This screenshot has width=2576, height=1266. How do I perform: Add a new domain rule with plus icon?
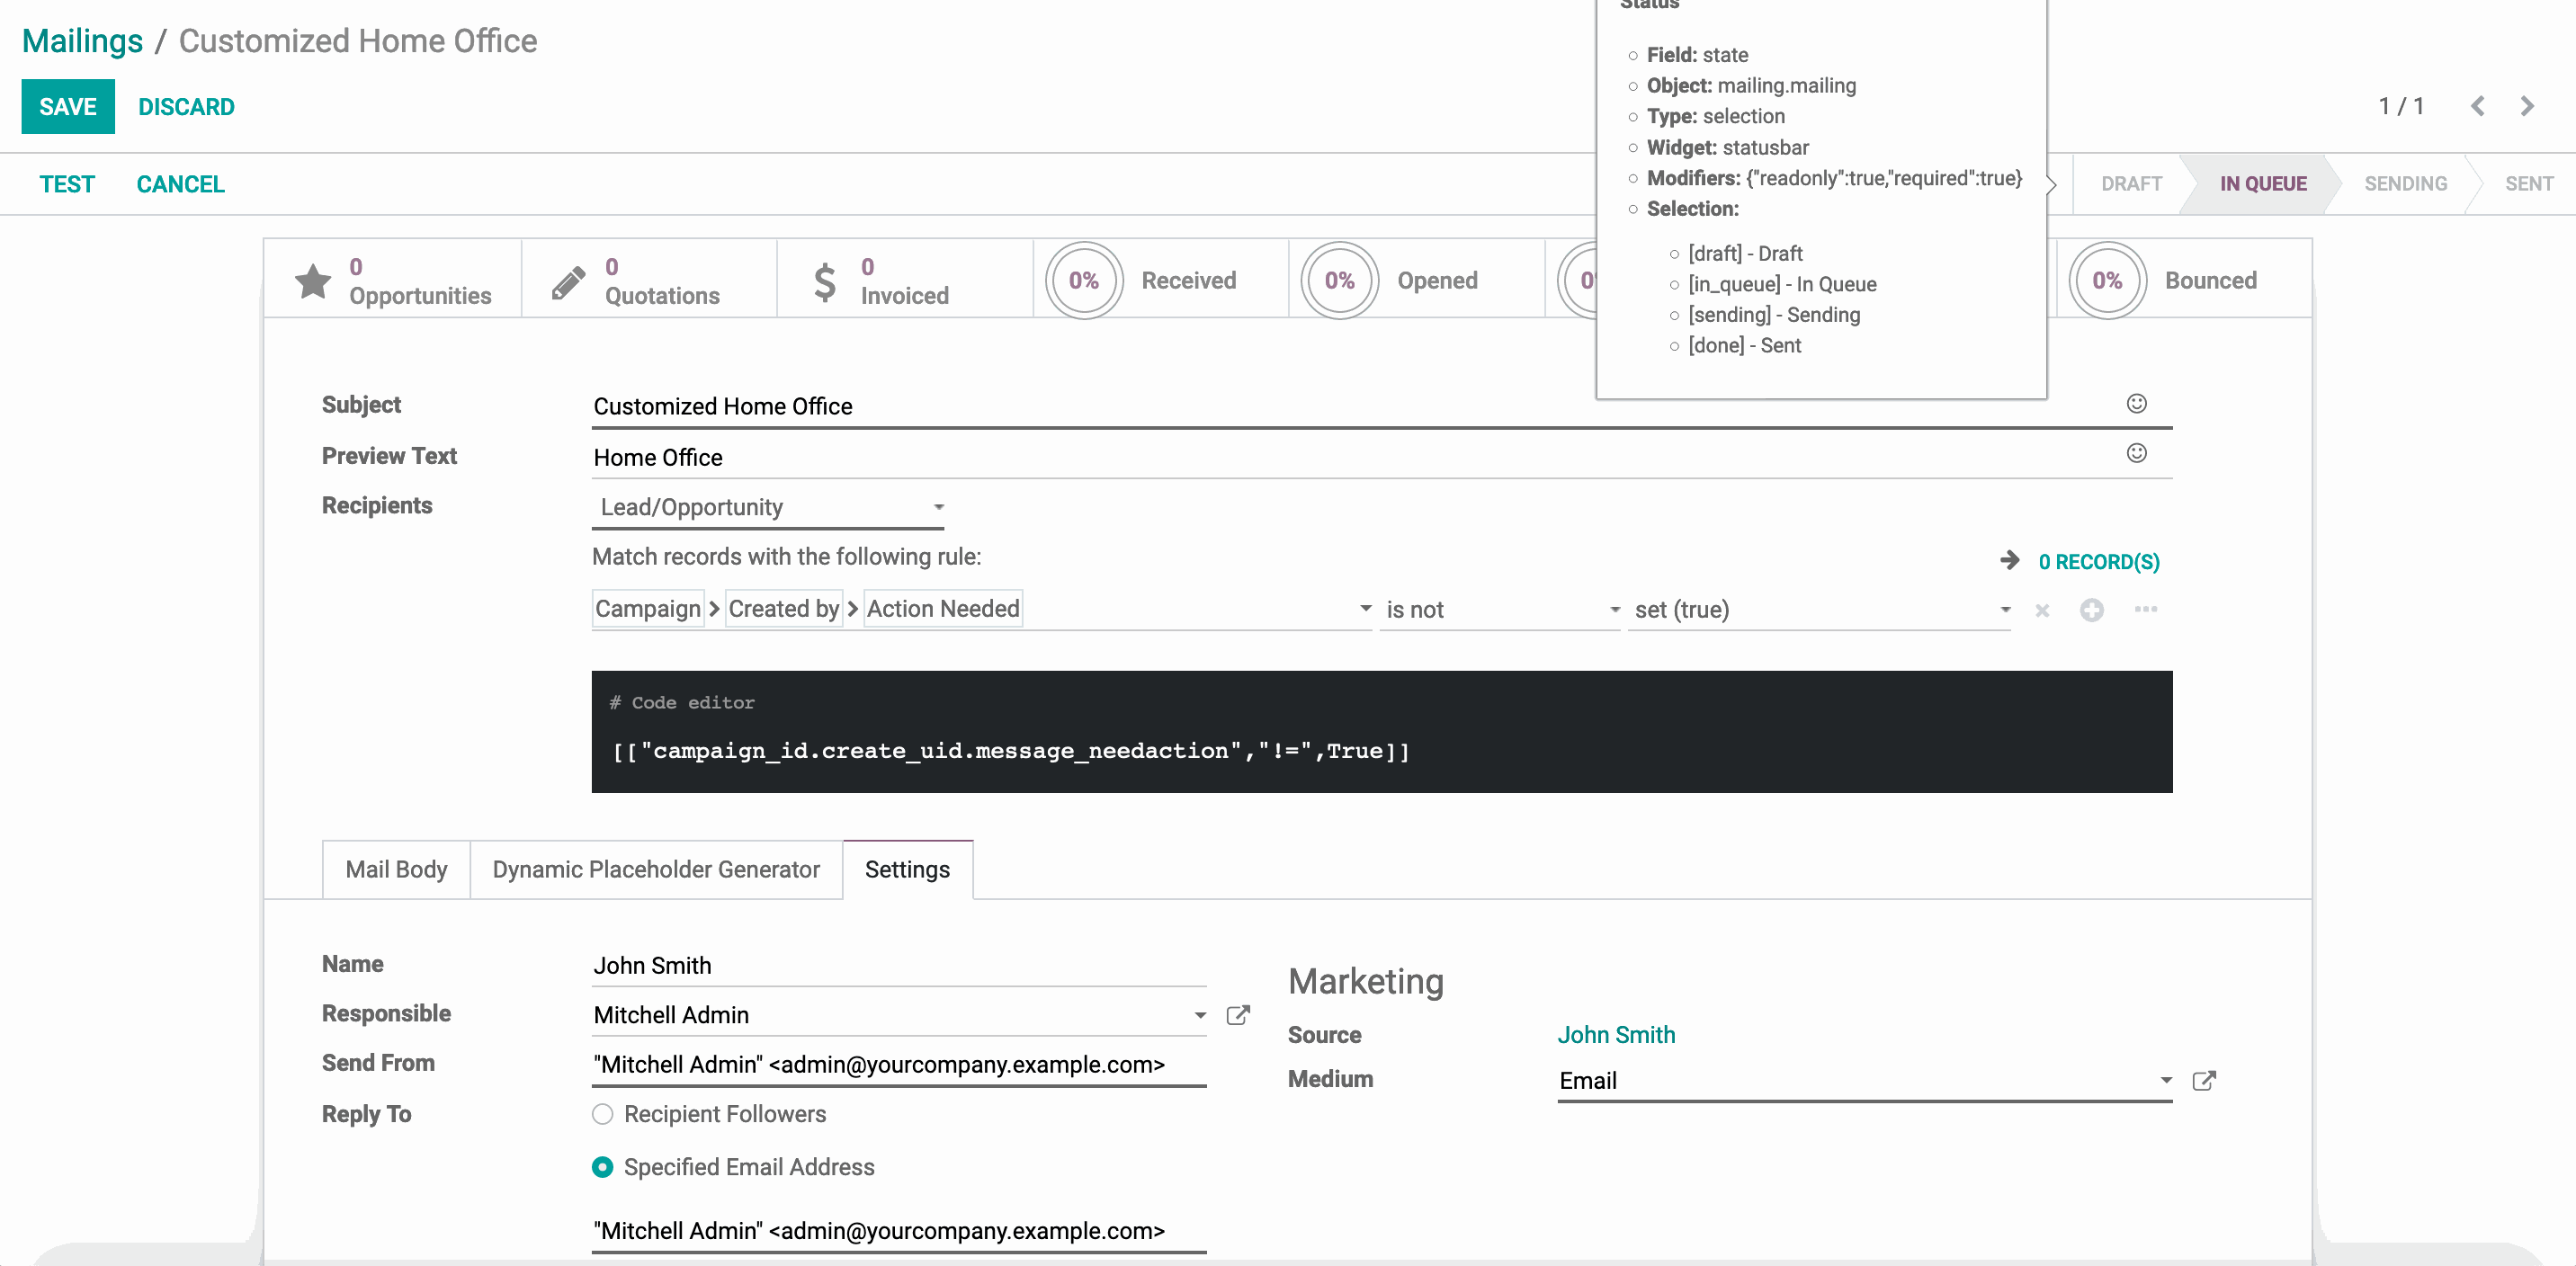point(2091,610)
